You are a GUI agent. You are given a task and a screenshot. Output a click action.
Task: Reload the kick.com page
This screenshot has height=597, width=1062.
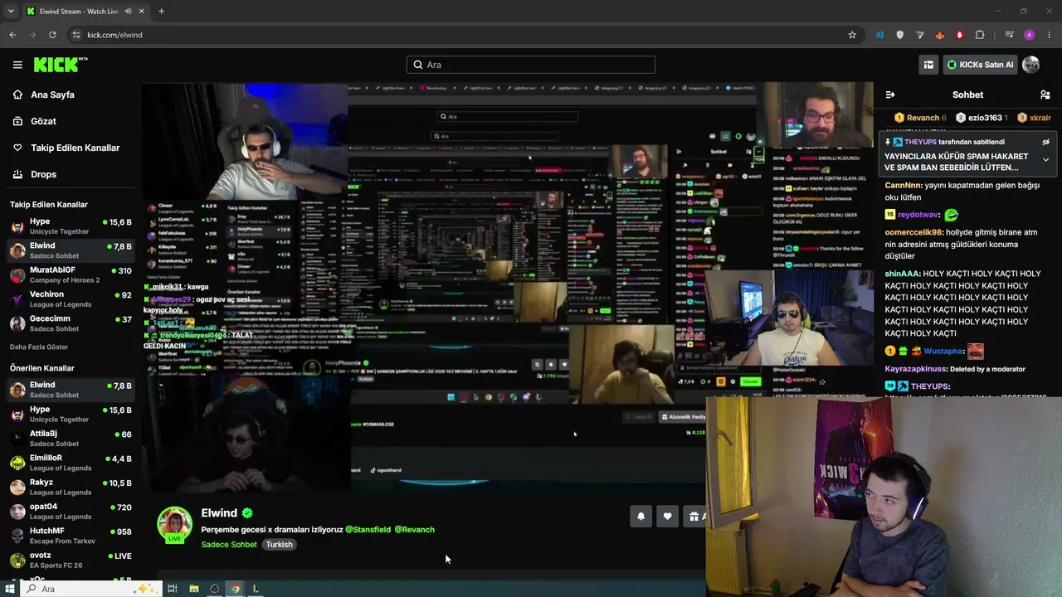pos(52,35)
